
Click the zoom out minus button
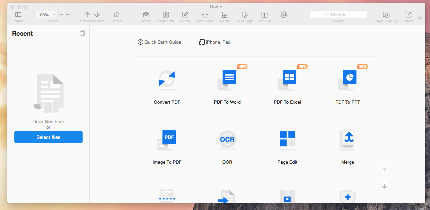point(61,15)
